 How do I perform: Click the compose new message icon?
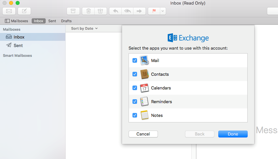24,11
